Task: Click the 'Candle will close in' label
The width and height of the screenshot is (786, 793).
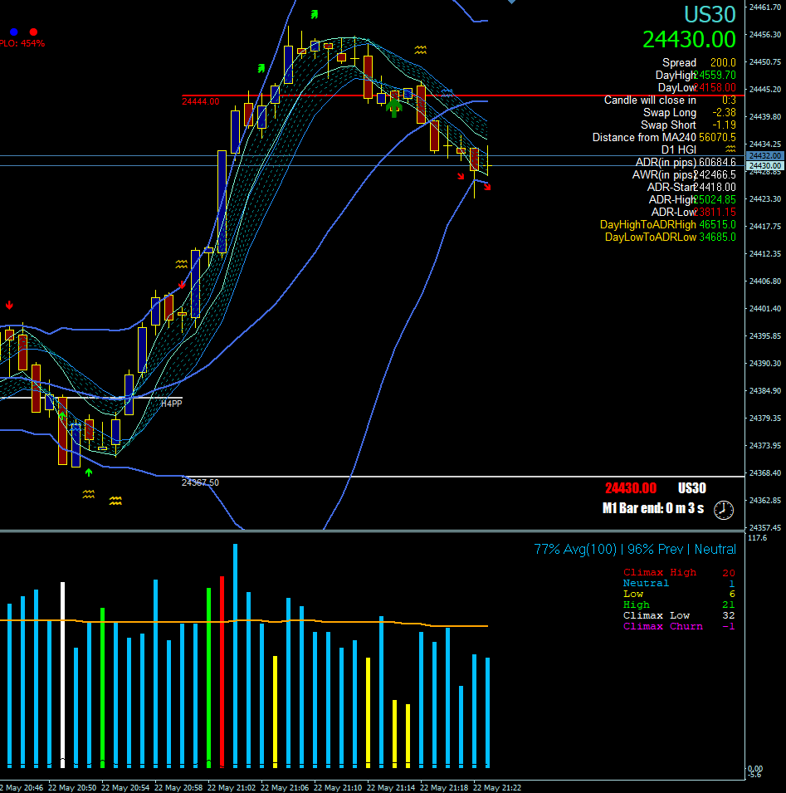Action: [650, 100]
